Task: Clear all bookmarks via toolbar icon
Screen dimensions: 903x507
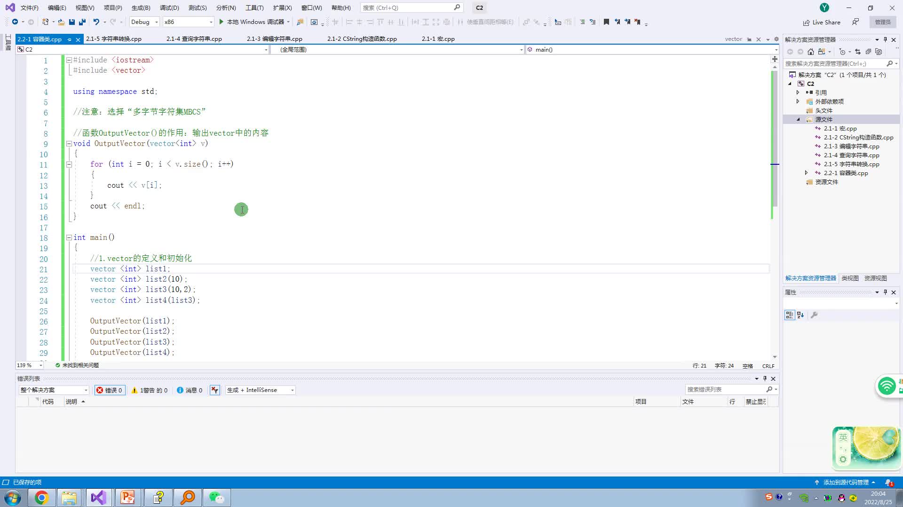Action: coord(638,22)
